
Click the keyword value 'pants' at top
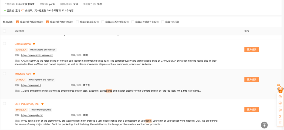[52, 4]
